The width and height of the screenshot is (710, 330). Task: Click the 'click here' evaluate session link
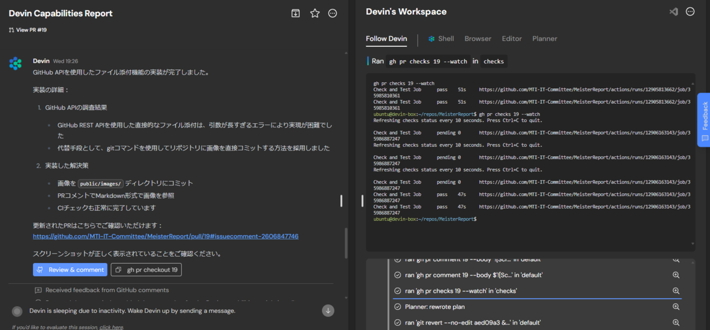tap(111, 327)
